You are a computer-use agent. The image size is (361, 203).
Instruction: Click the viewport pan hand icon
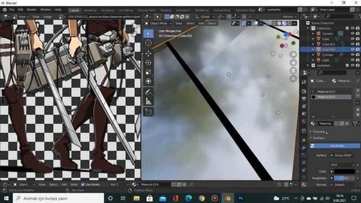pos(293,63)
